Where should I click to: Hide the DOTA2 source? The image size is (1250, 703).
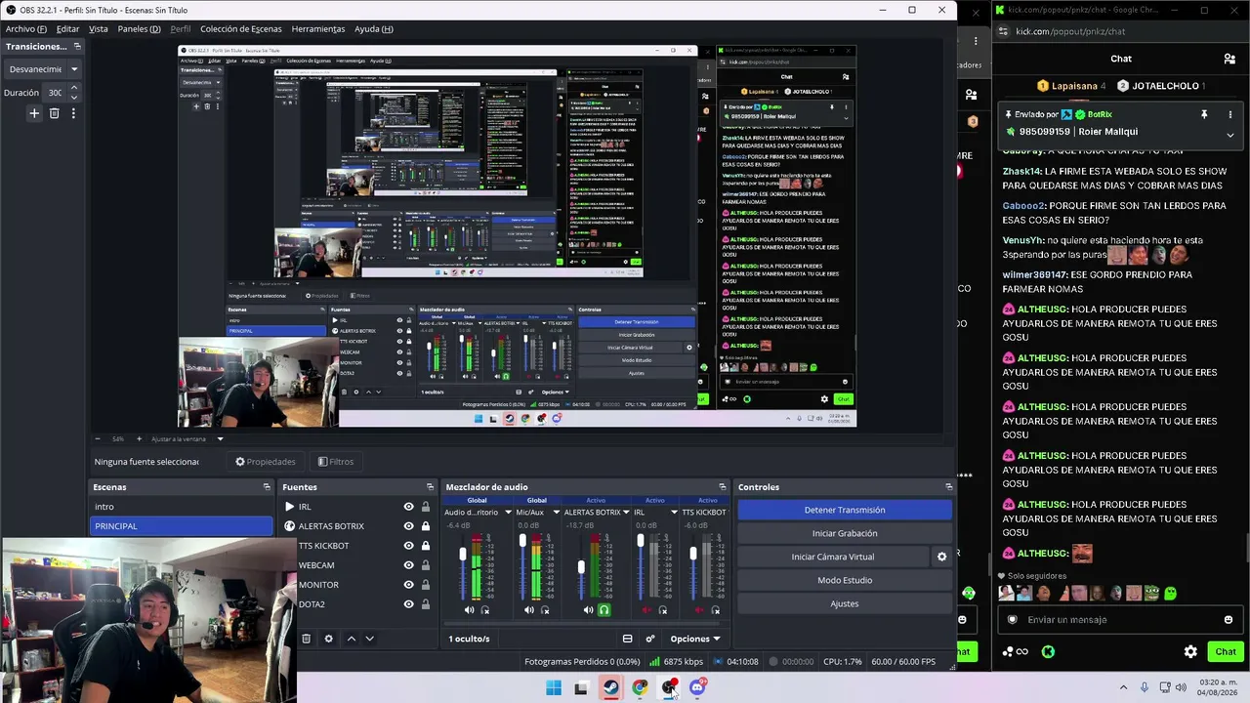click(x=408, y=604)
